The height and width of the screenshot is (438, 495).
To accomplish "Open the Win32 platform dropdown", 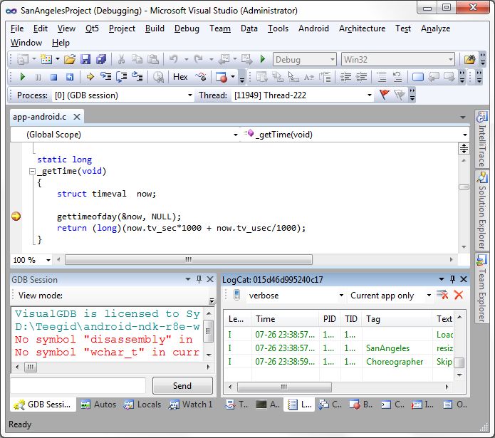I will pyautogui.click(x=451, y=59).
